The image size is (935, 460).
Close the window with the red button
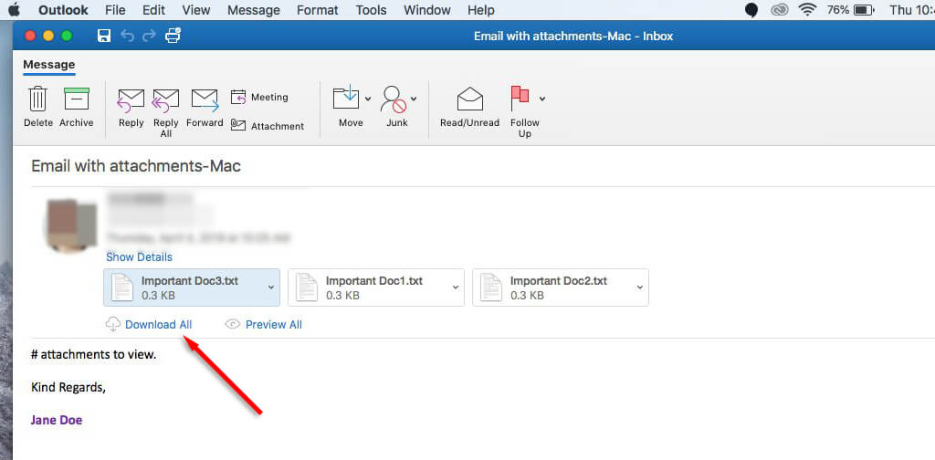pos(30,36)
